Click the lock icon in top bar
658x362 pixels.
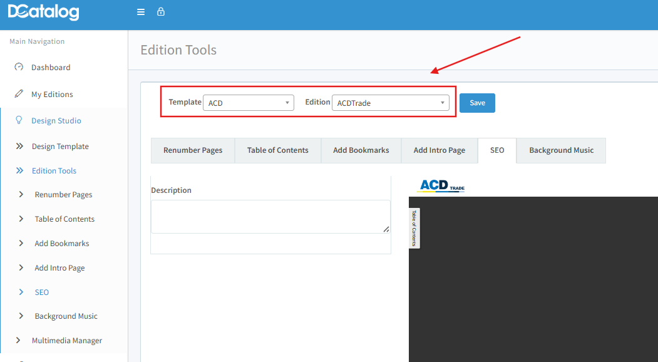pyautogui.click(x=161, y=12)
